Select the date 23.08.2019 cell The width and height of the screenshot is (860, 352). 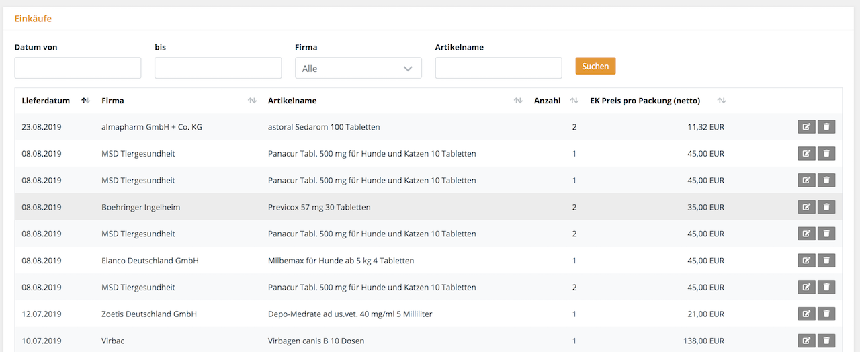[42, 127]
